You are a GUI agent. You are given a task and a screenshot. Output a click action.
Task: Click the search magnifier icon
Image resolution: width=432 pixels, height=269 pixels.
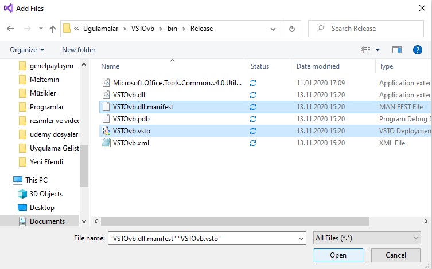coord(320,28)
